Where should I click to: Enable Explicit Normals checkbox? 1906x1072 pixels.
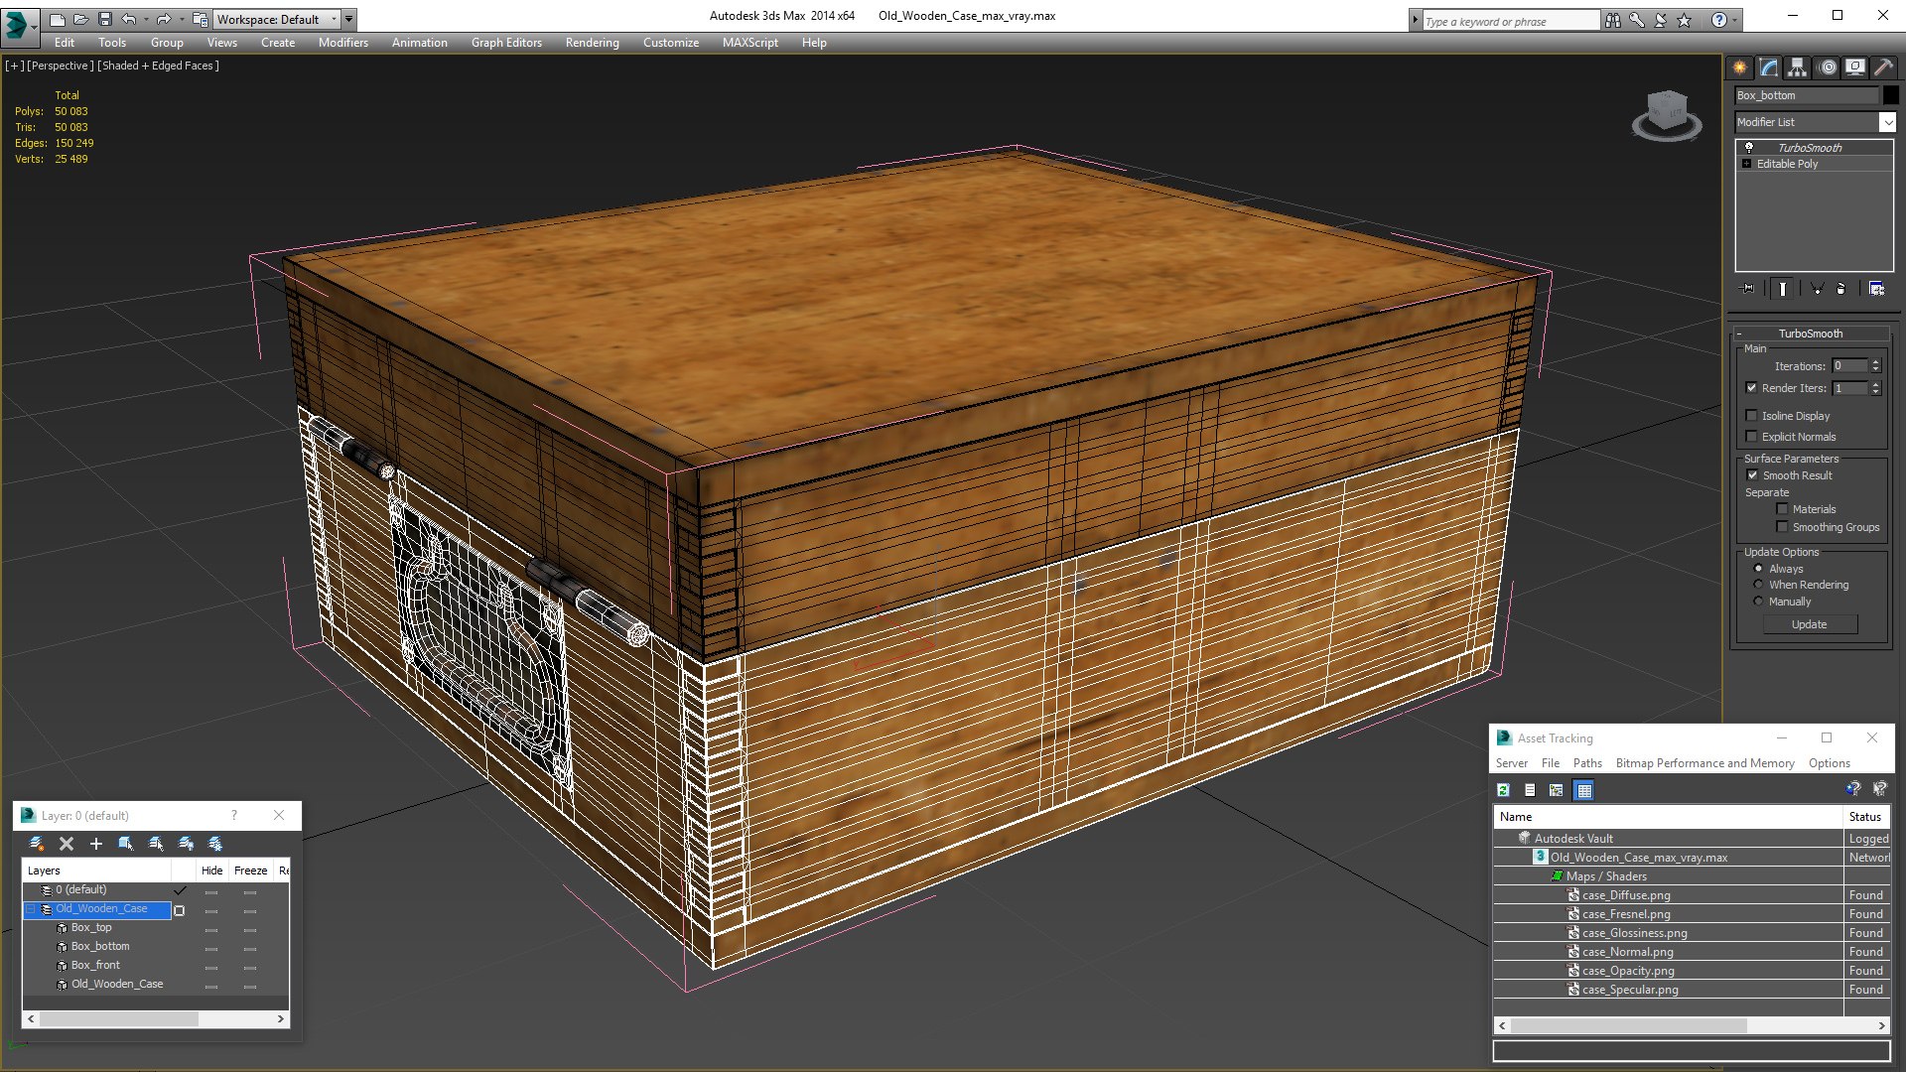coord(1751,437)
